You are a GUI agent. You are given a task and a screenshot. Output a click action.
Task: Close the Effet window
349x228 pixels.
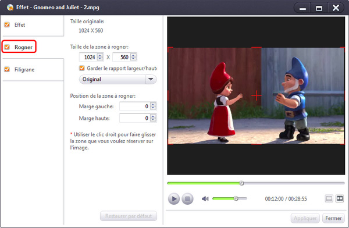[336, 8]
